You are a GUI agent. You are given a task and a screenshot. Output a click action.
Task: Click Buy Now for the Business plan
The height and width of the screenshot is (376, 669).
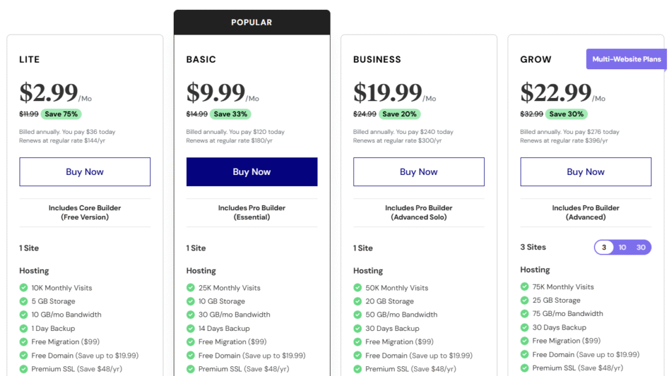click(419, 172)
